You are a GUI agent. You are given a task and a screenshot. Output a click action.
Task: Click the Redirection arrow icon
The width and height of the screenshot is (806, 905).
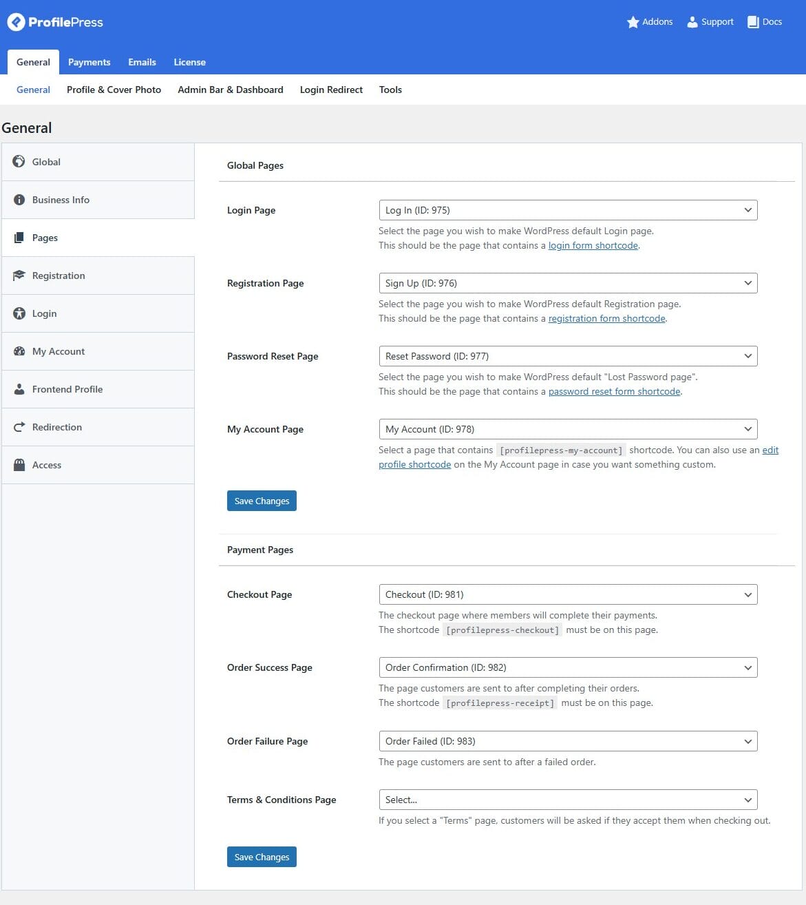coord(19,427)
